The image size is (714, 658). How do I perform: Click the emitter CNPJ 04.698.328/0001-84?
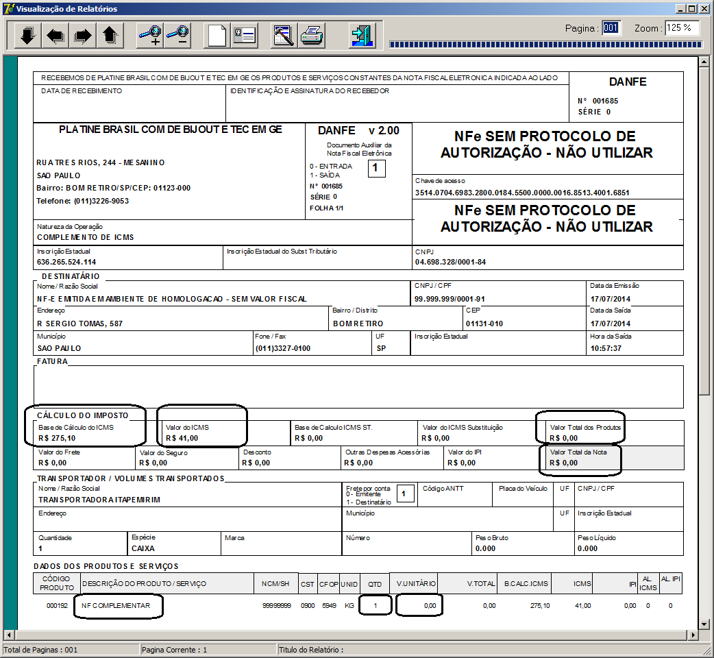tap(450, 262)
